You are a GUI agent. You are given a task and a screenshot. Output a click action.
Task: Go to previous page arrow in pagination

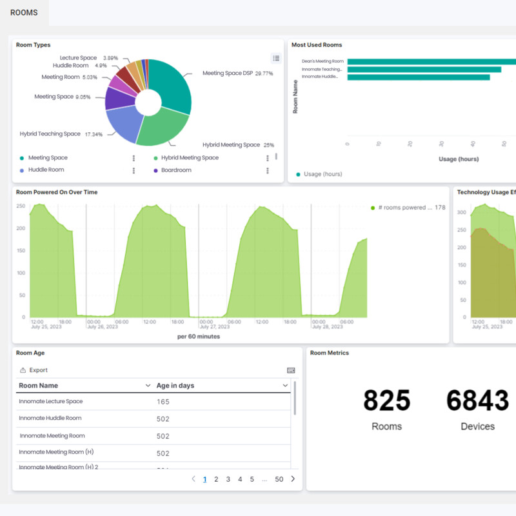point(193,479)
